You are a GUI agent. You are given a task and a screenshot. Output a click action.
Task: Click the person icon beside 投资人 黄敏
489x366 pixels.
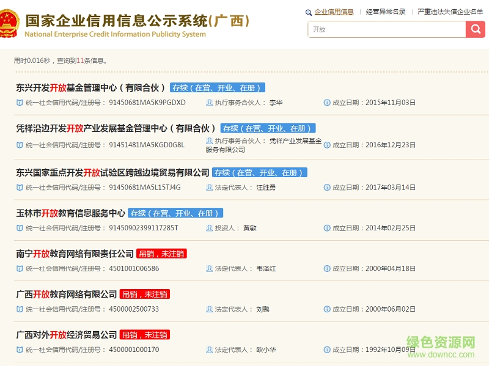[x=209, y=228]
